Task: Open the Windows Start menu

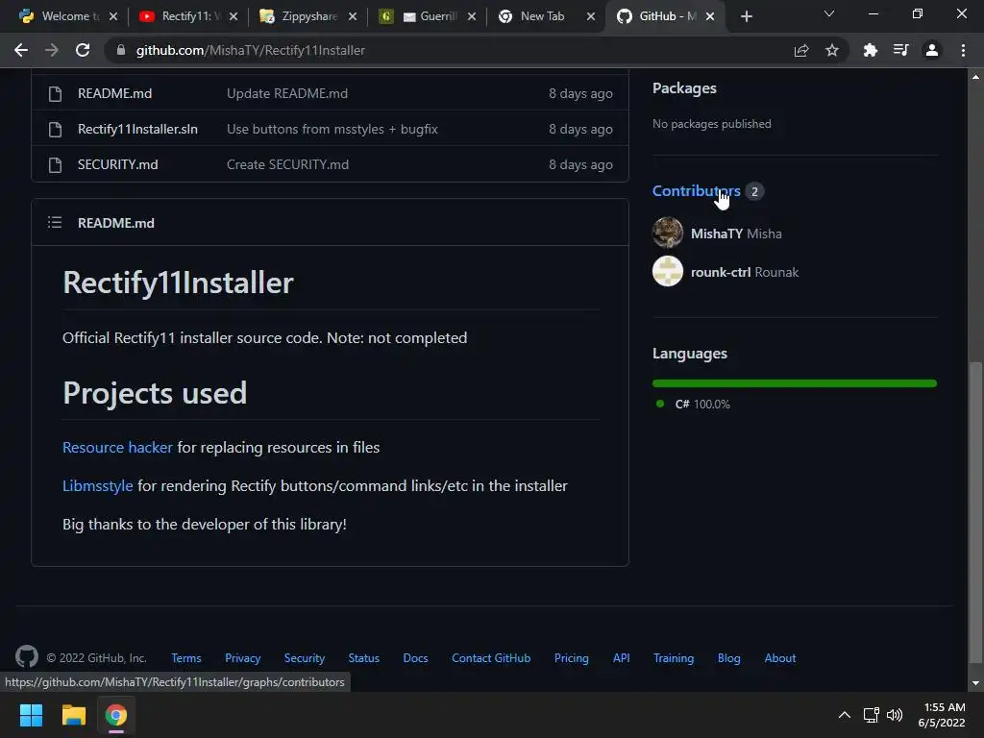Action: [x=31, y=715]
